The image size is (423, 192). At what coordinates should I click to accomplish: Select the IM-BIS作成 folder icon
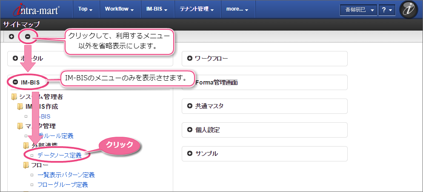(20, 107)
